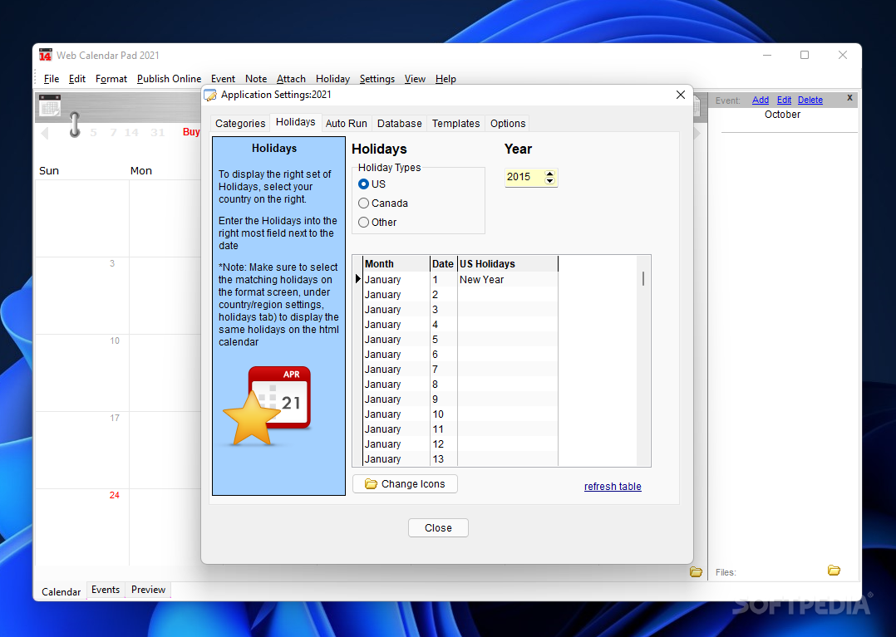896x637 pixels.
Task: Maximize the Web Calendar Pad window
Action: click(x=805, y=55)
